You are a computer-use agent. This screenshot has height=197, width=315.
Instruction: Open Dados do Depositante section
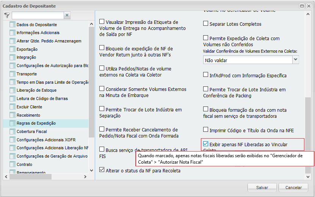point(36,25)
